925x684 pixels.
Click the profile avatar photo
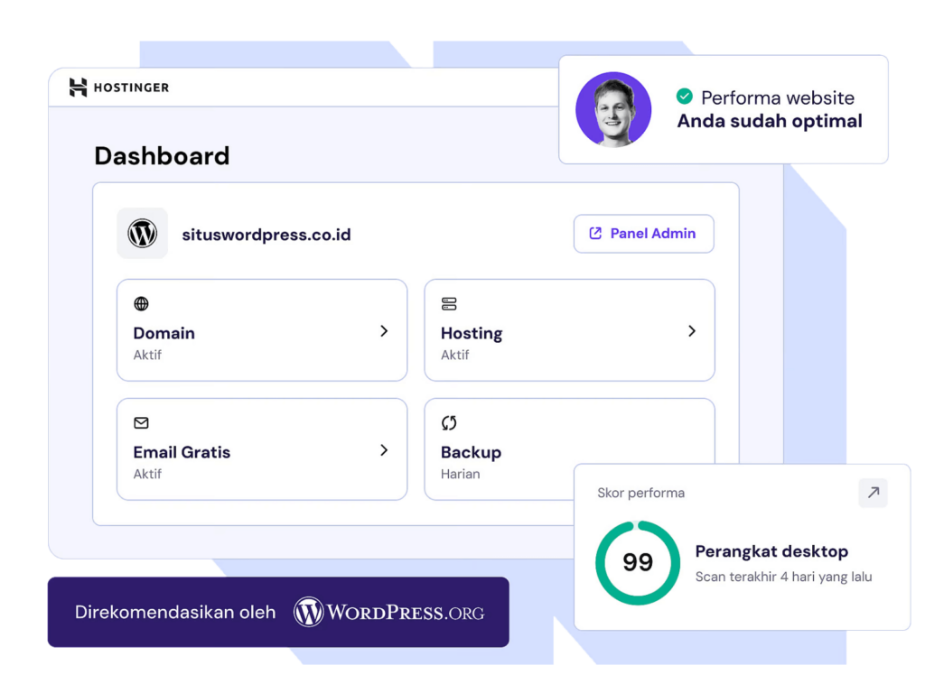[x=613, y=108]
